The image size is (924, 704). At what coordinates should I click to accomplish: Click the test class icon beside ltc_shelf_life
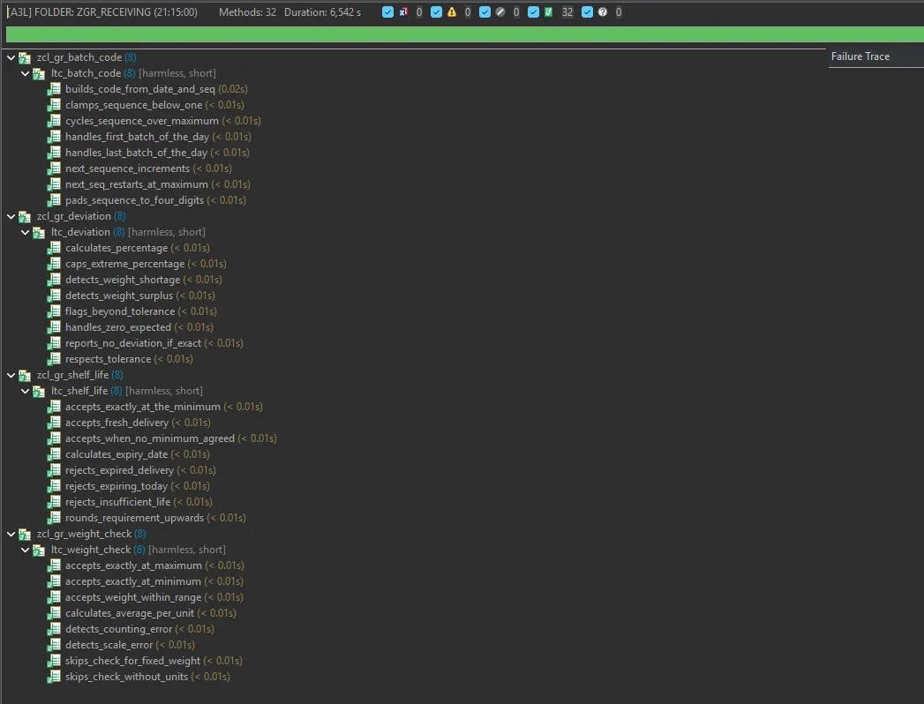[x=39, y=391]
